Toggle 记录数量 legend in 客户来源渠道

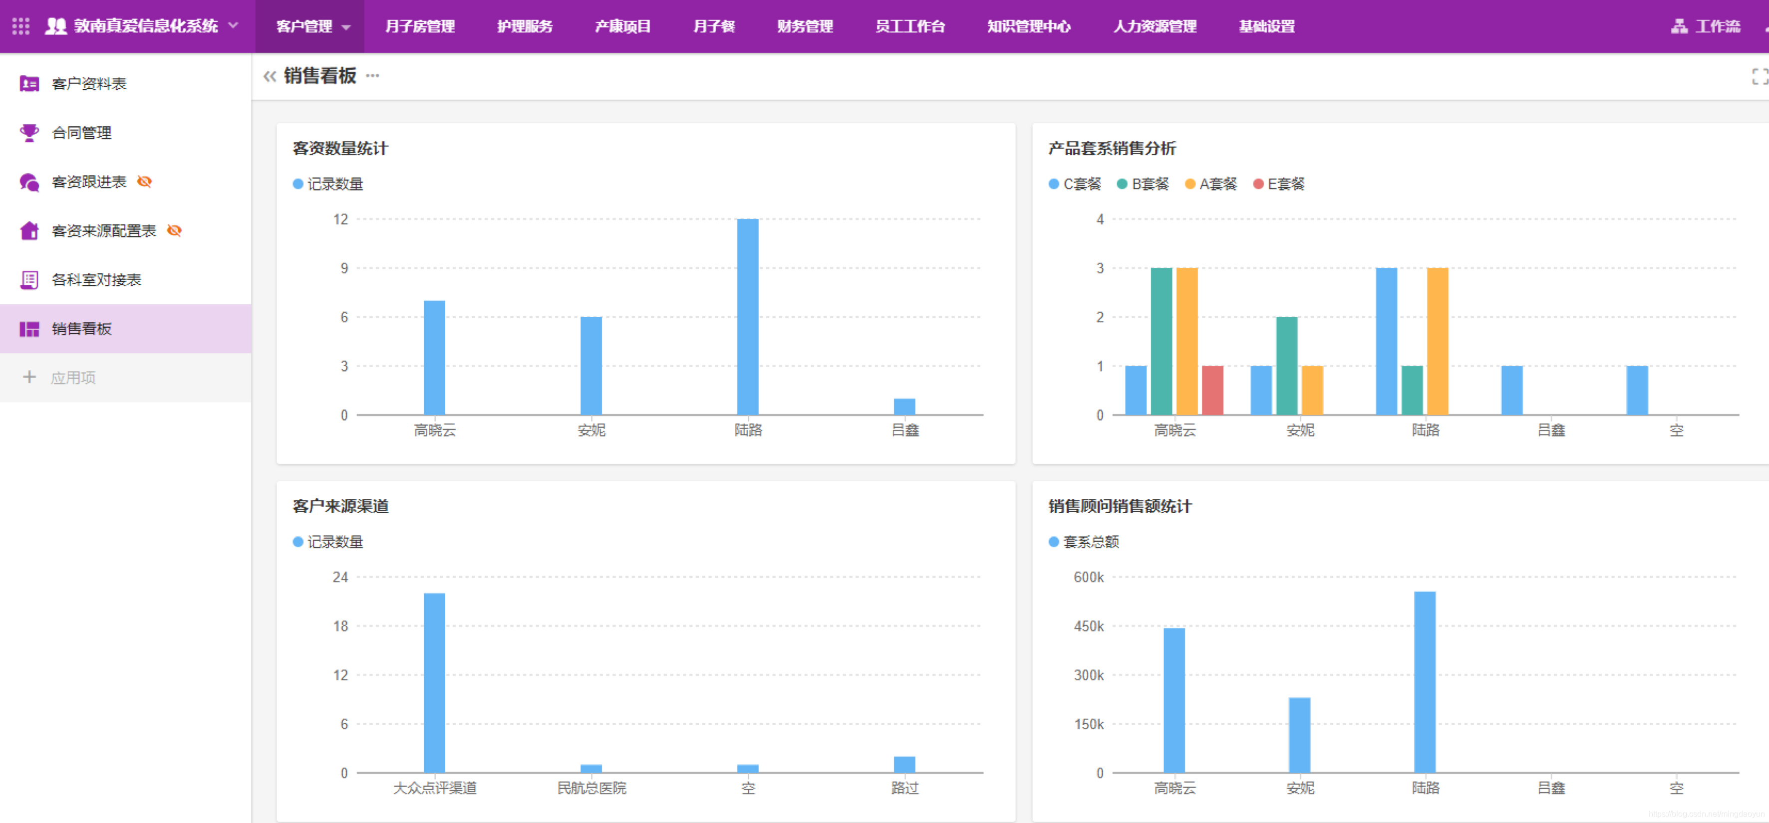tap(327, 542)
